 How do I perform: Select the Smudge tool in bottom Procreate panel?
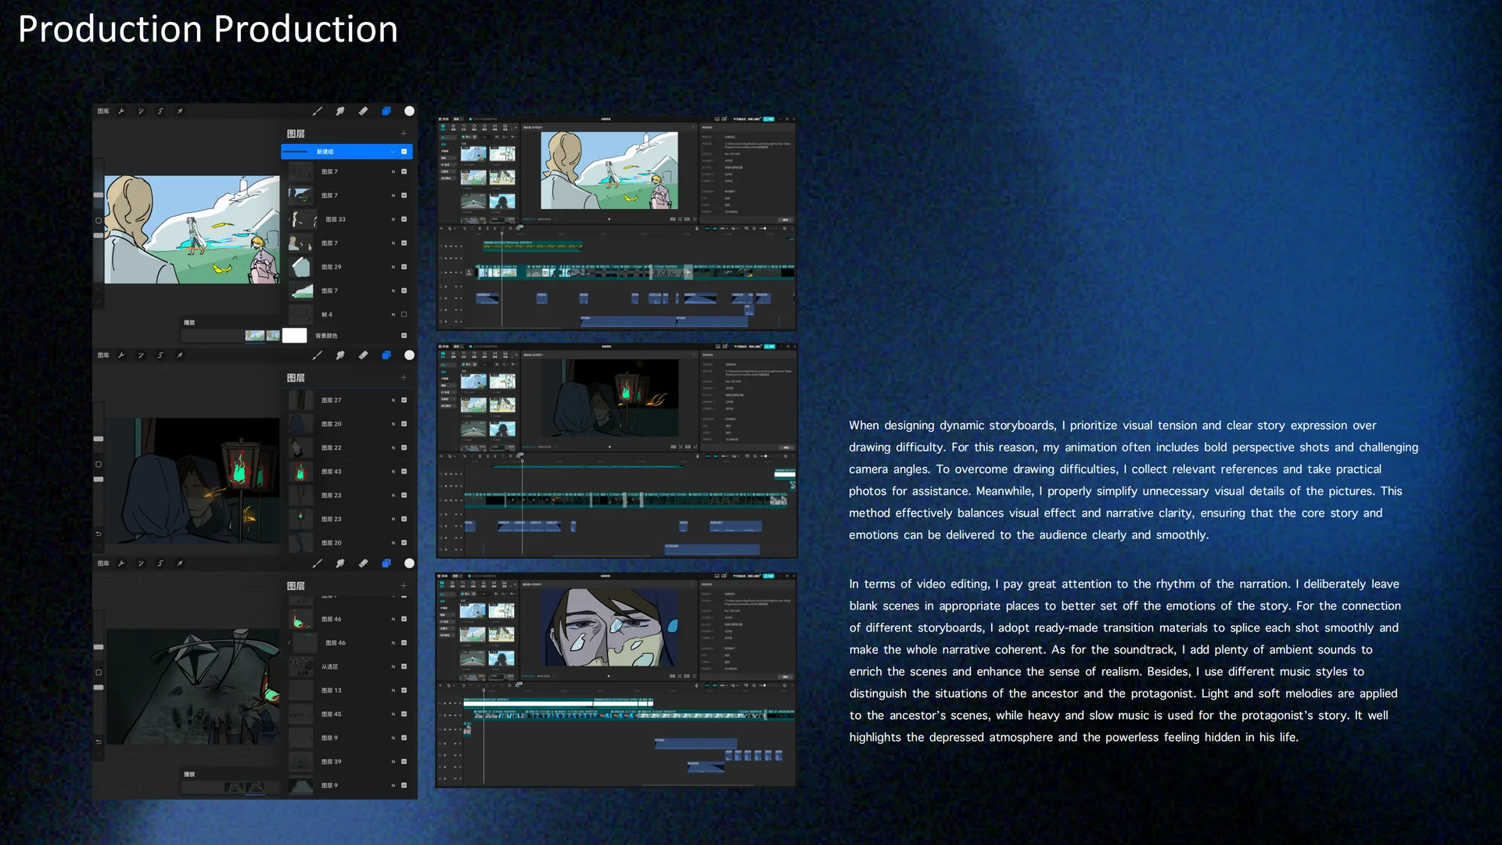(340, 563)
